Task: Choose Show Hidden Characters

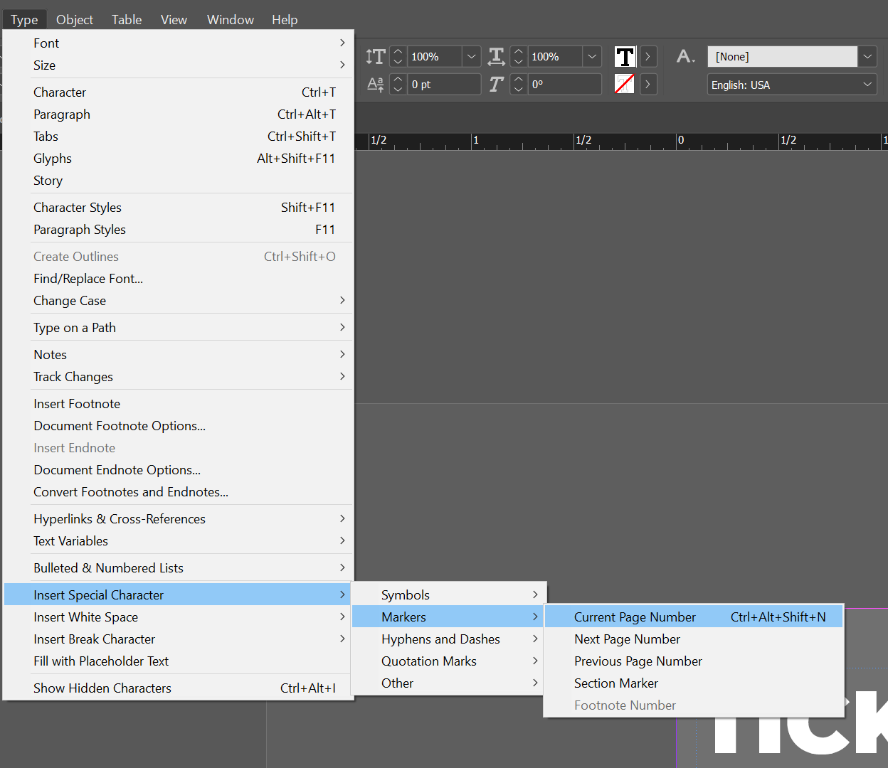Action: point(178,688)
